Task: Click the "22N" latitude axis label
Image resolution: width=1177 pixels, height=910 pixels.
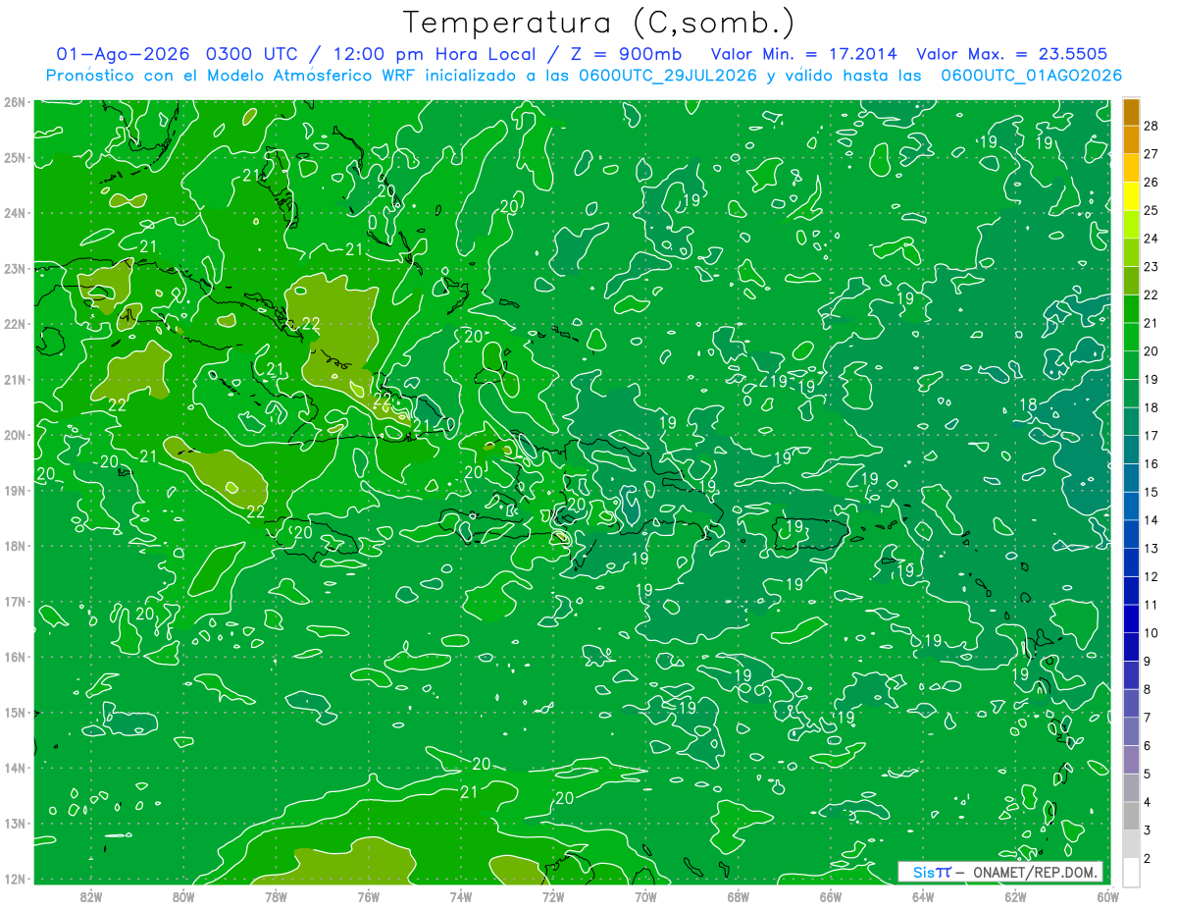Action: 15,324
